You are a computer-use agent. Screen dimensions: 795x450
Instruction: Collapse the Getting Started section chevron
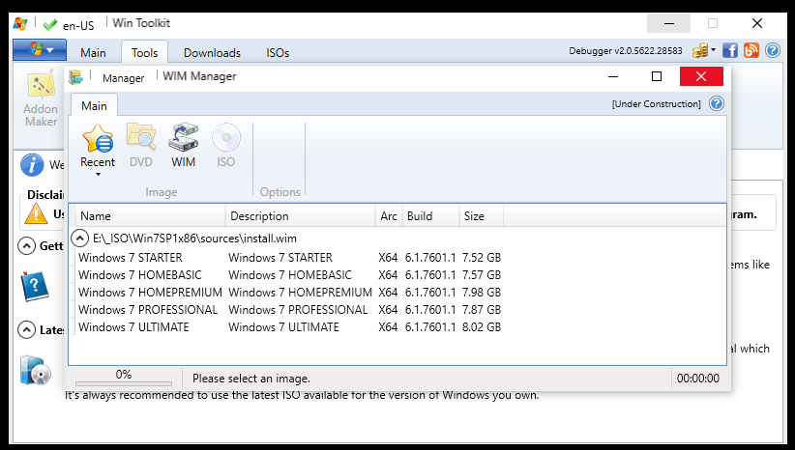[x=26, y=246]
